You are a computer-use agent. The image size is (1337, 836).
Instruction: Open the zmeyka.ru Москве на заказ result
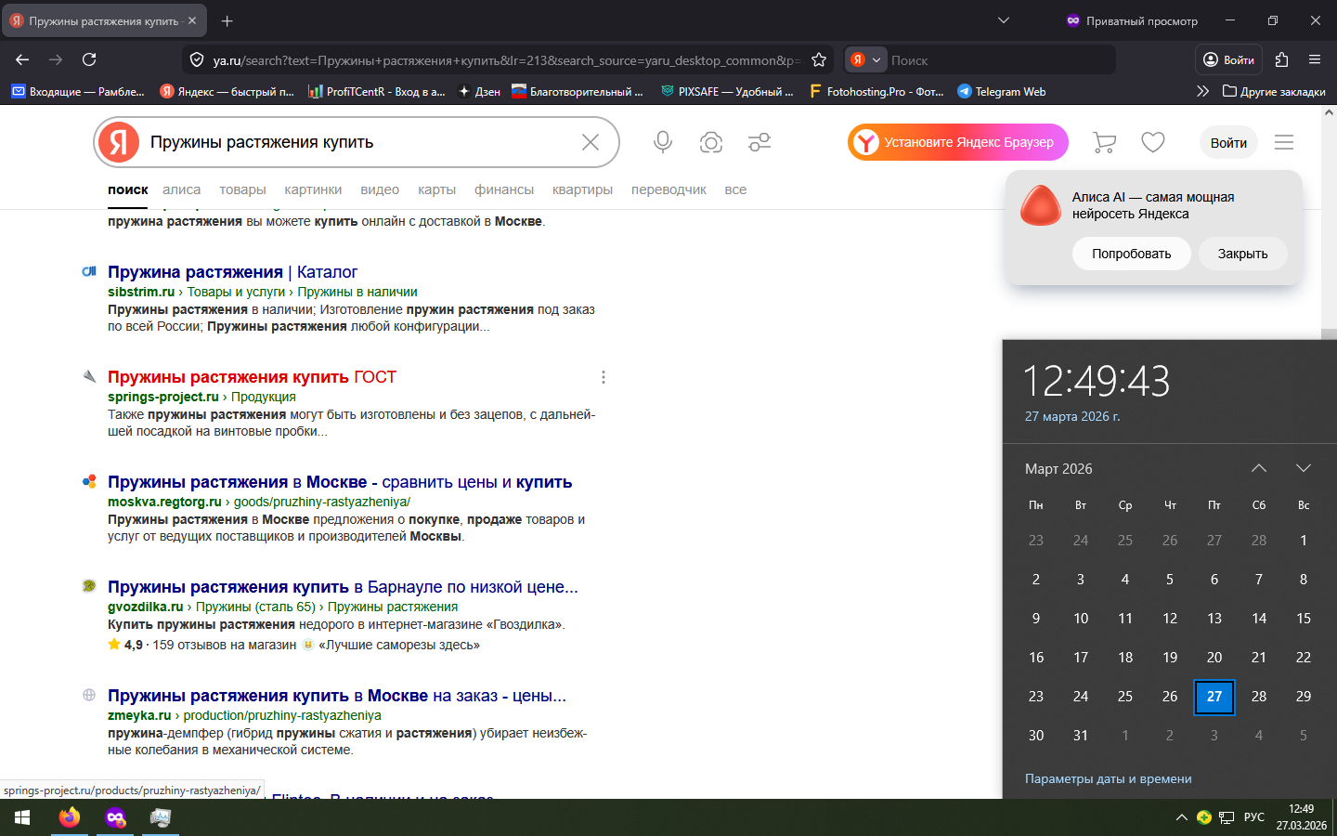(x=337, y=696)
